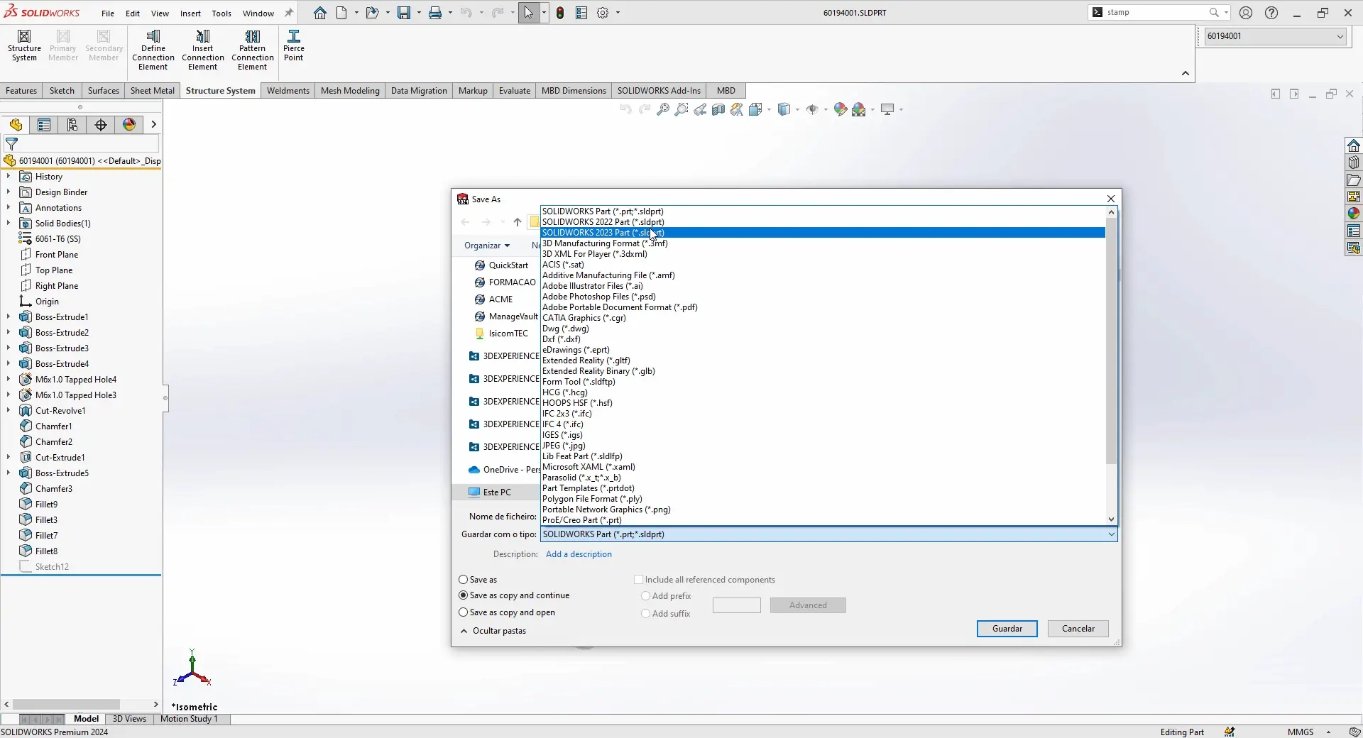Screen dimensions: 1363x738
Task: Select the Pierce Point tool
Action: click(294, 46)
